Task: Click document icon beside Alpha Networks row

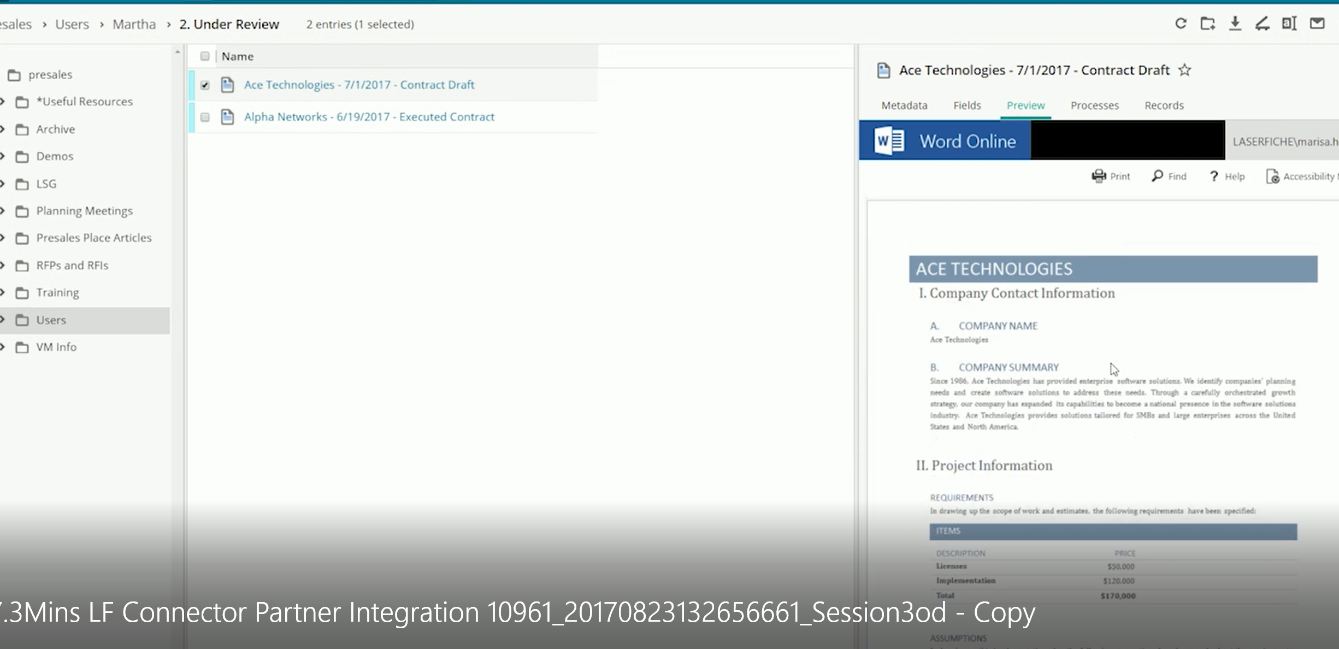Action: pyautogui.click(x=227, y=117)
